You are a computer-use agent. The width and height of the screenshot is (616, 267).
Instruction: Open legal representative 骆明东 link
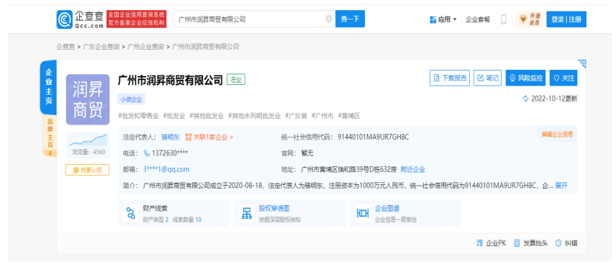coord(171,137)
